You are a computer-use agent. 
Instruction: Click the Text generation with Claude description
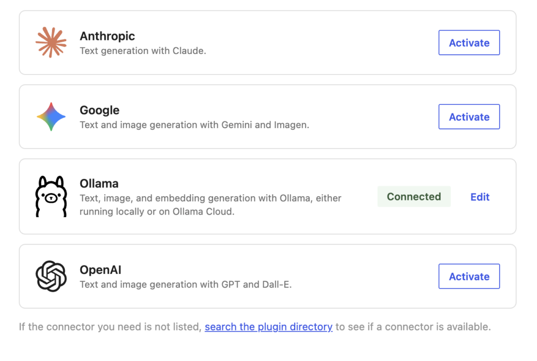tap(143, 51)
